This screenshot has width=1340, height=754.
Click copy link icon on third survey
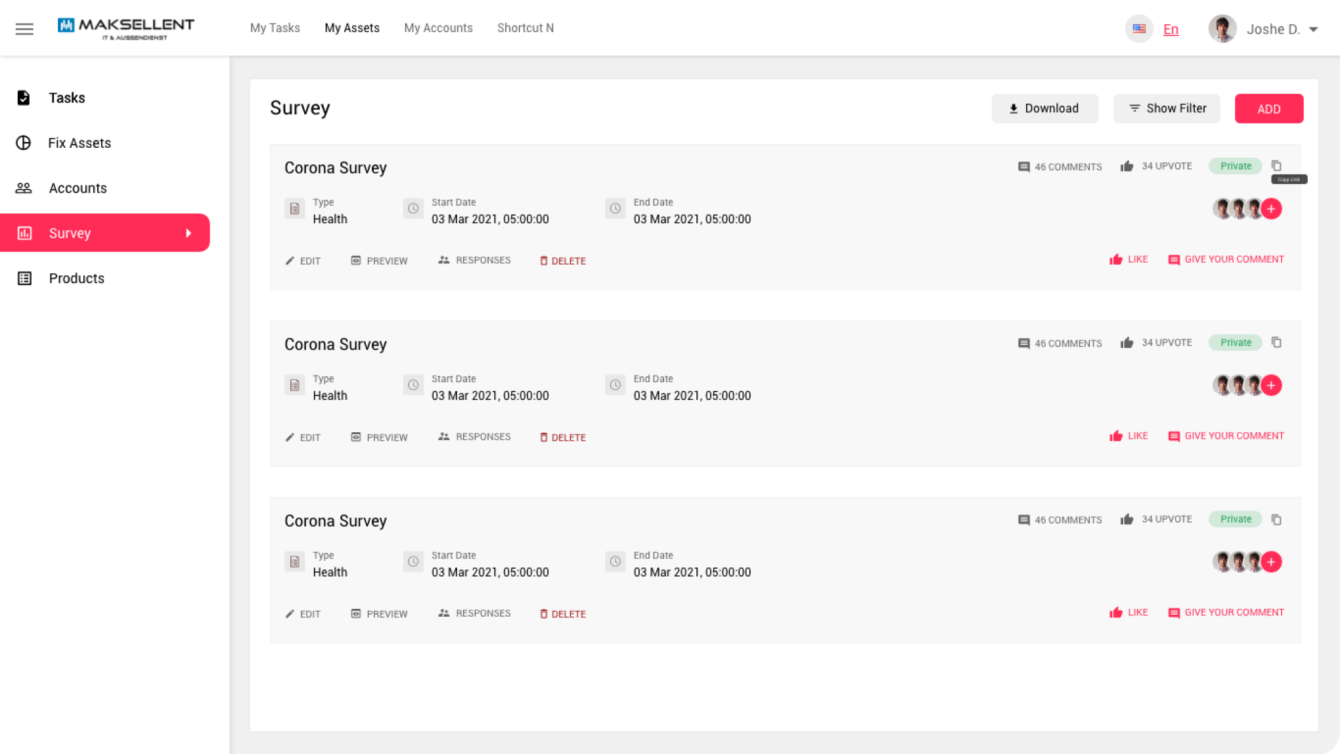[1276, 520]
